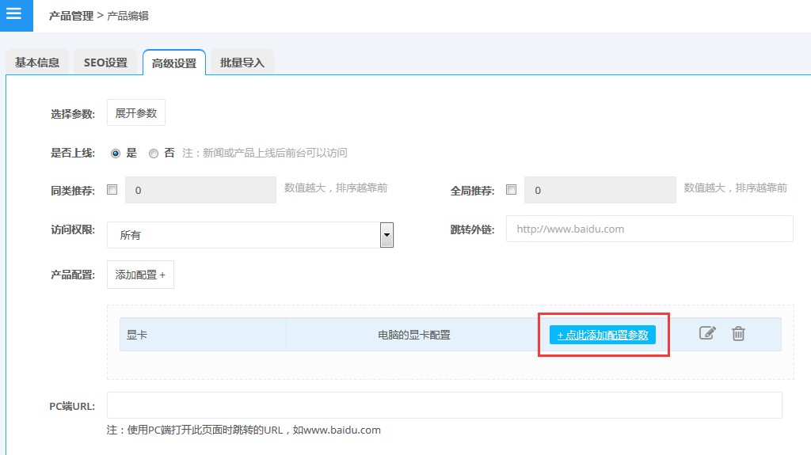
Task: Delete the 显卡 configuration with trash icon
Action: coord(738,334)
